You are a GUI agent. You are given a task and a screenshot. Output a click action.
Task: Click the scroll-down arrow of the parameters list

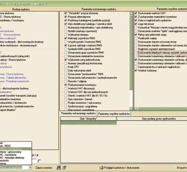point(131,109)
